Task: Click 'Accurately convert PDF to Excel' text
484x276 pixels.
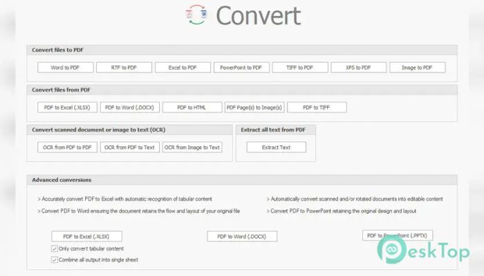Action: 124,199
